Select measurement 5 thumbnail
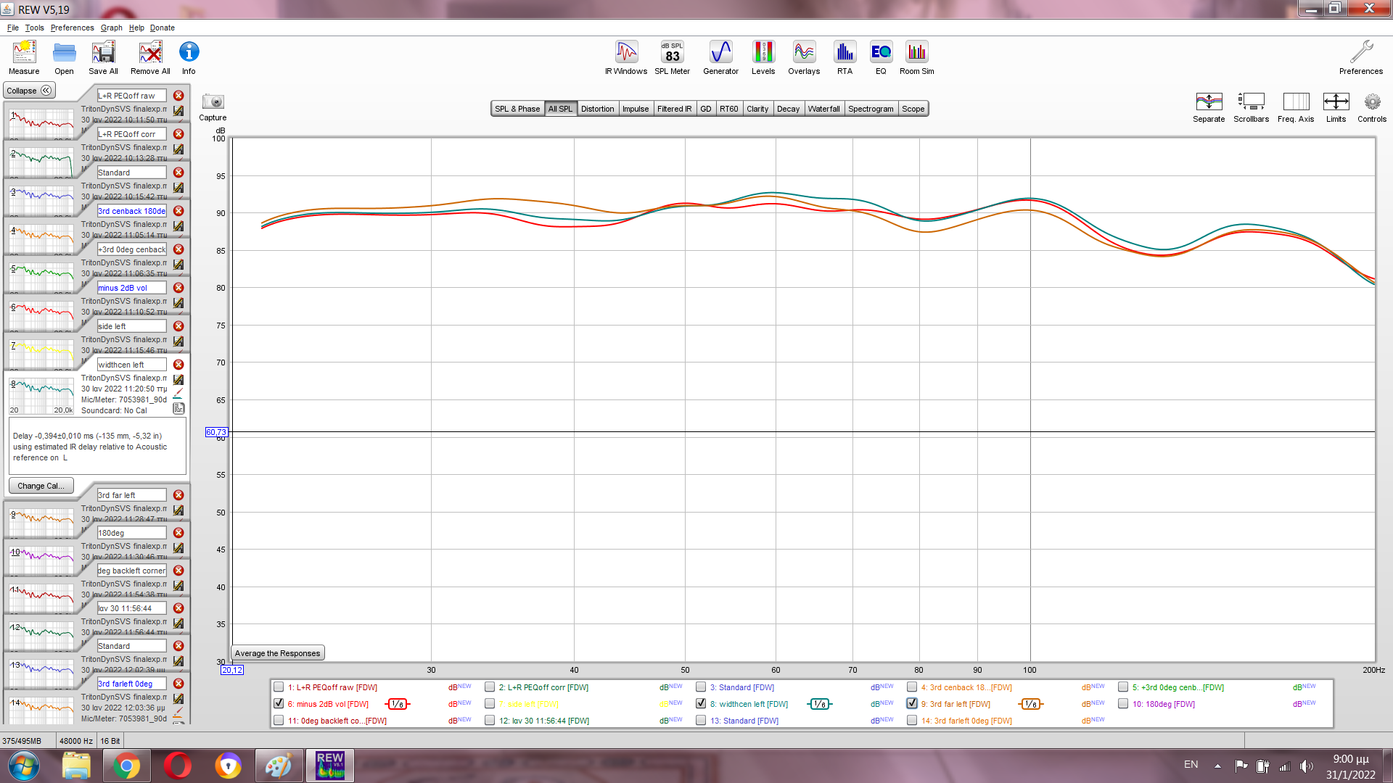 tap(41, 278)
